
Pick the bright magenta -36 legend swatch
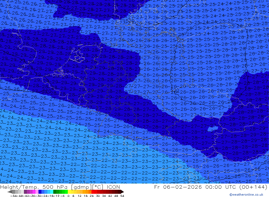tap(34, 192)
